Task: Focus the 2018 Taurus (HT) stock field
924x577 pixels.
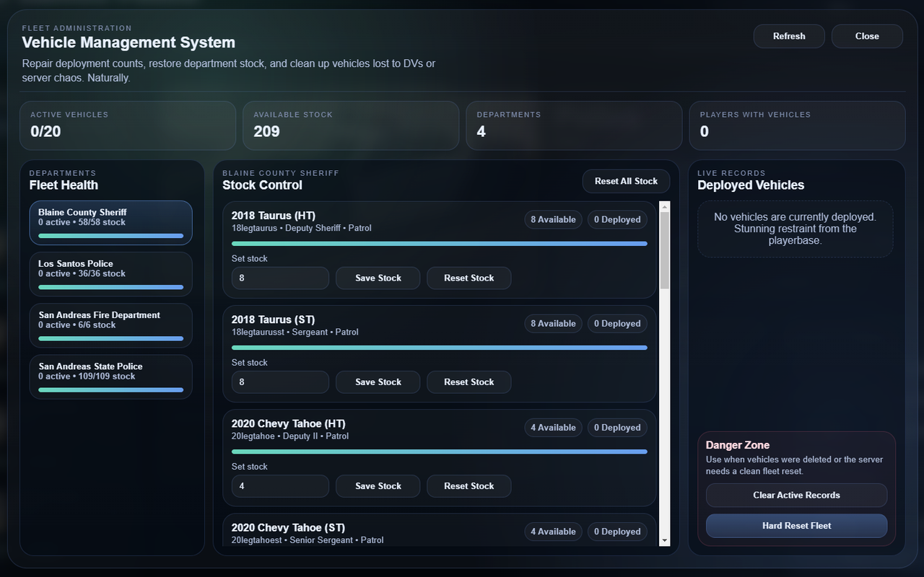Action: pyautogui.click(x=280, y=278)
